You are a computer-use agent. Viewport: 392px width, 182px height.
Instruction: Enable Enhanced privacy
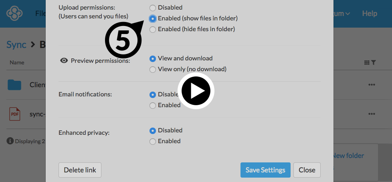click(153, 142)
